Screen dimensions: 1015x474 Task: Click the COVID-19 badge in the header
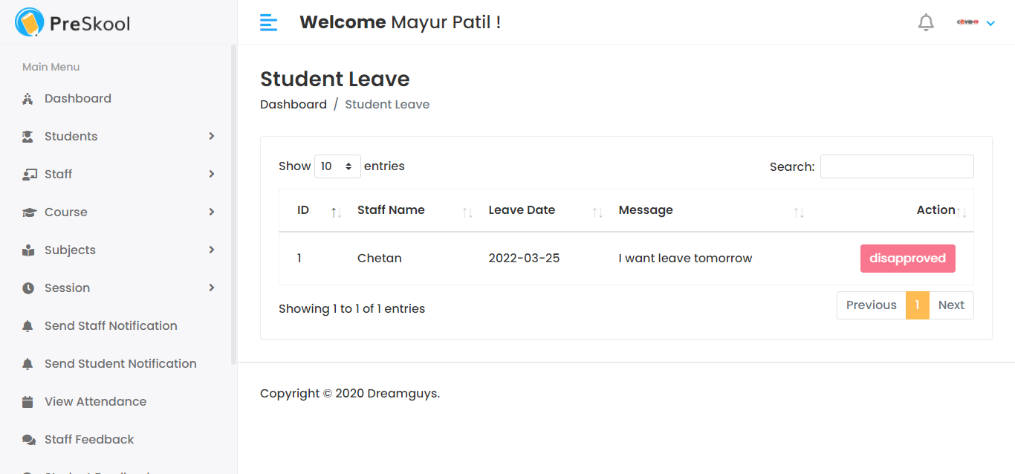(967, 22)
